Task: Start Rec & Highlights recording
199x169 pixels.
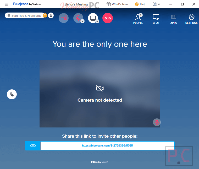Action: (24, 16)
